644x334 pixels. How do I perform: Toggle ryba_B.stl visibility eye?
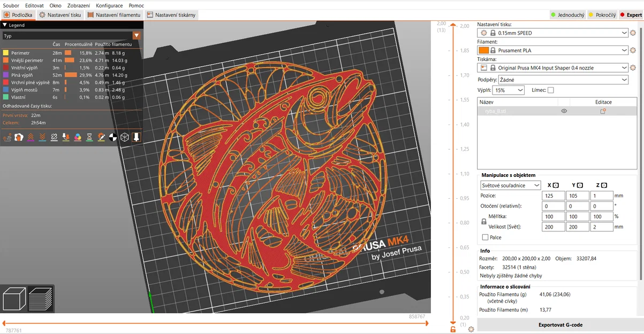(564, 111)
